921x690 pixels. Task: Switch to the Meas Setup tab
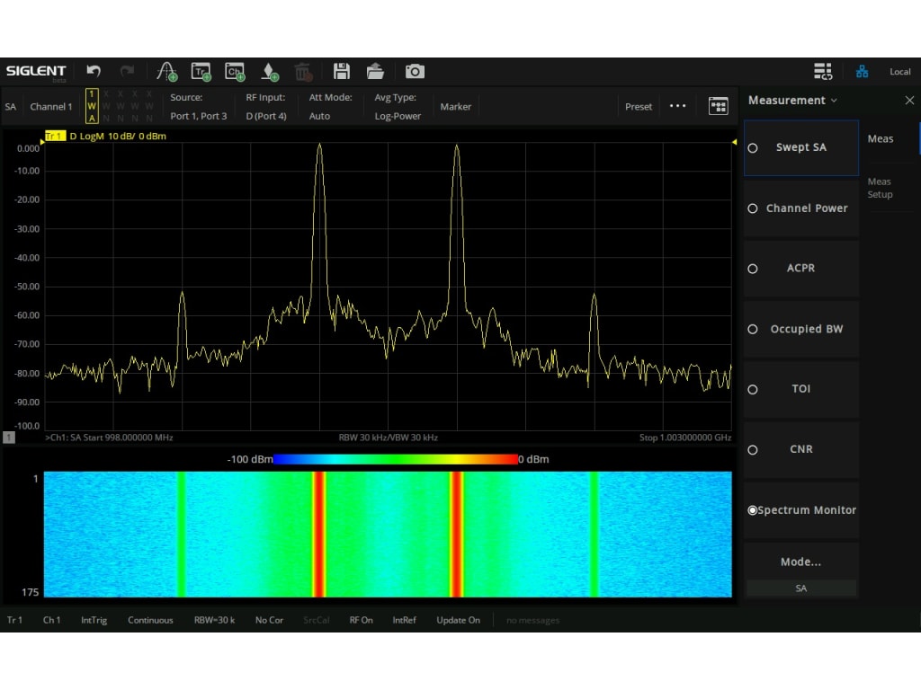pos(880,188)
